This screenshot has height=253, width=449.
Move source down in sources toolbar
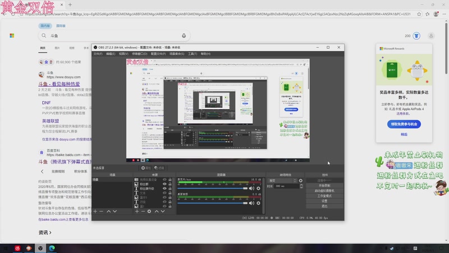[163, 211]
